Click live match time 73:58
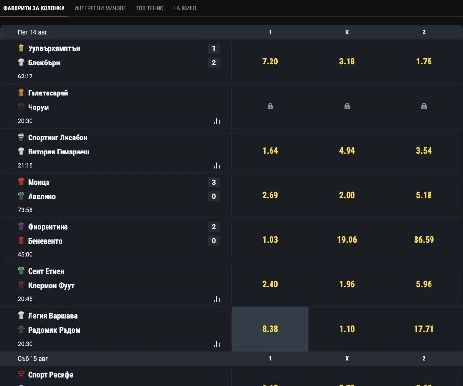 (25, 210)
